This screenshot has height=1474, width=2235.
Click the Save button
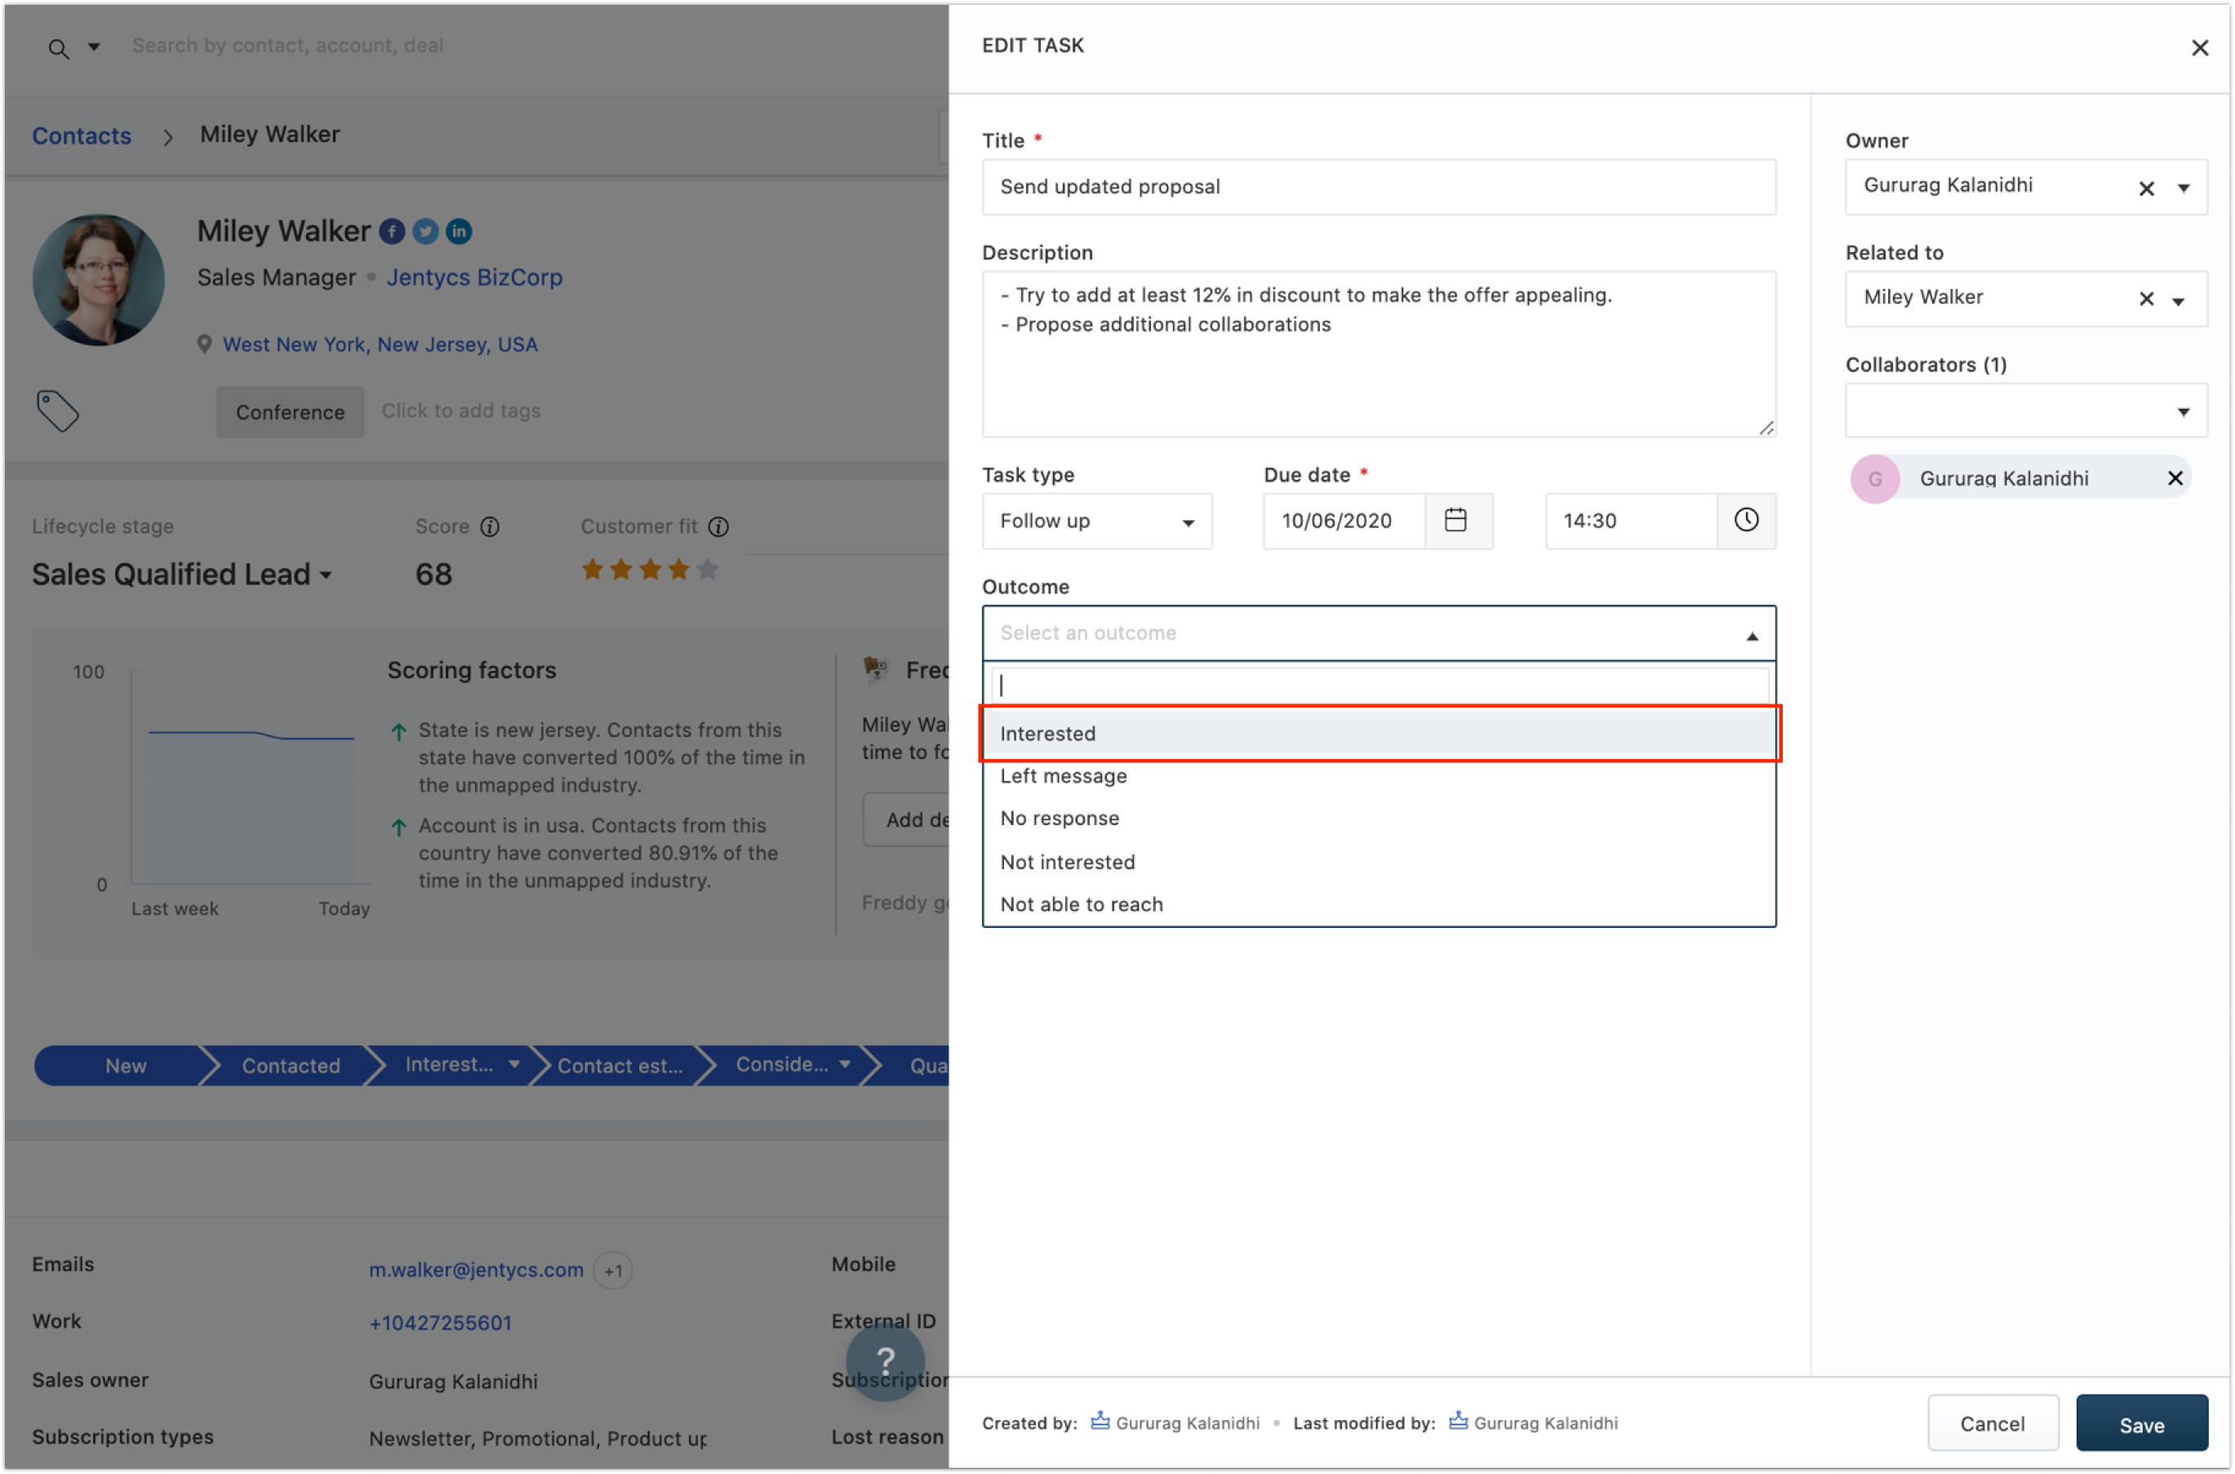pos(2141,1424)
